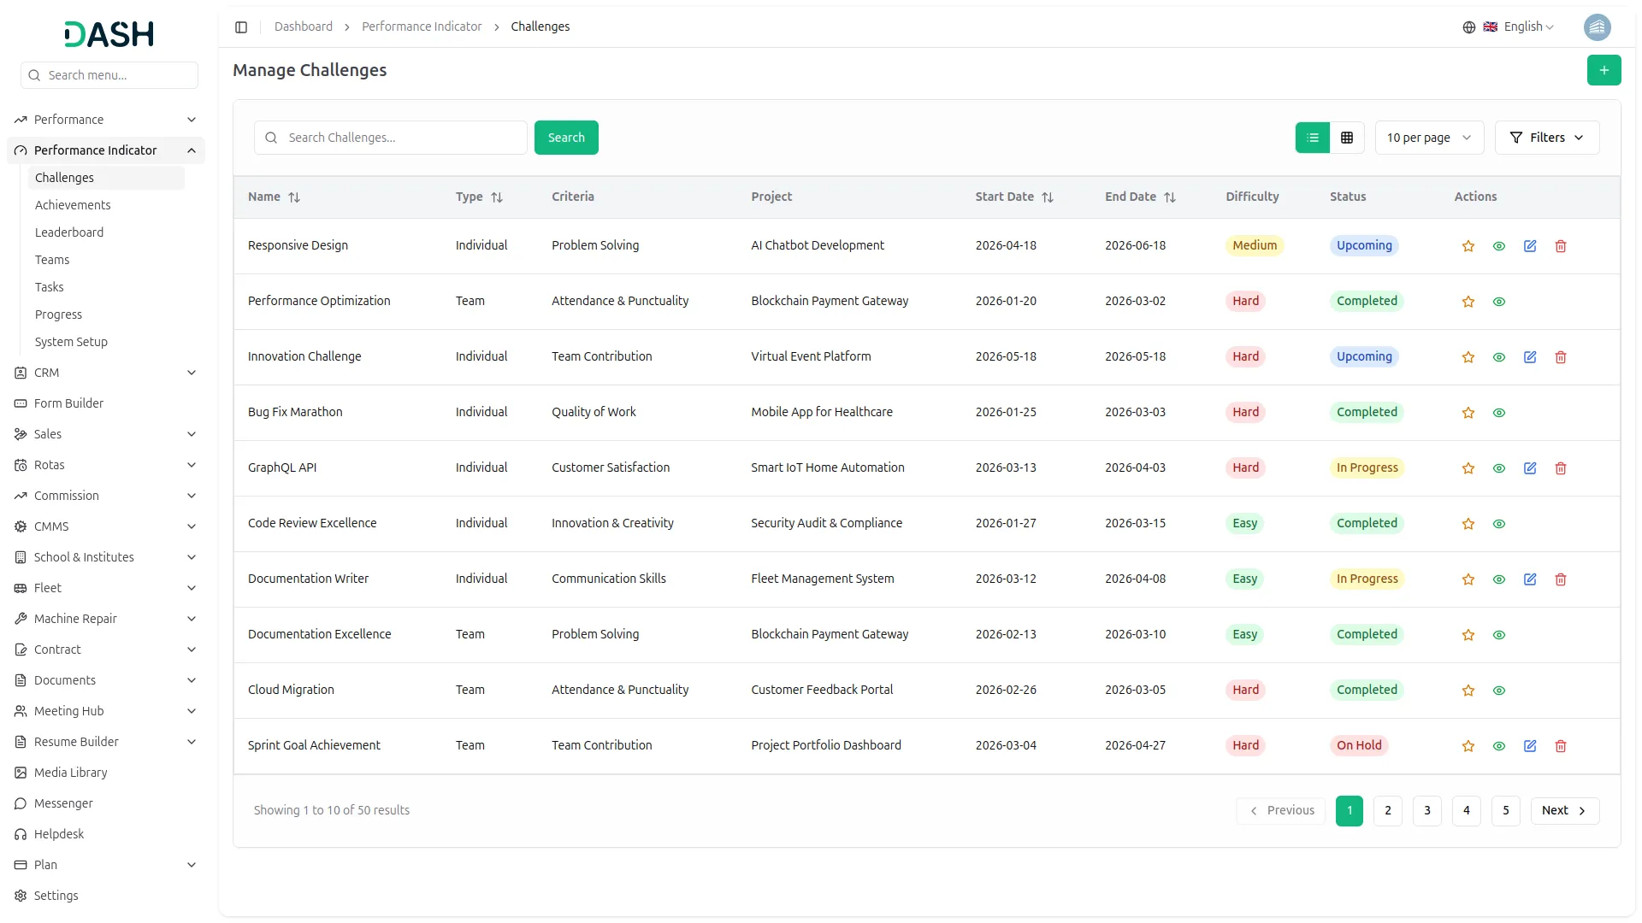Open the user avatar menu
The height and width of the screenshot is (923, 1642).
tap(1597, 27)
